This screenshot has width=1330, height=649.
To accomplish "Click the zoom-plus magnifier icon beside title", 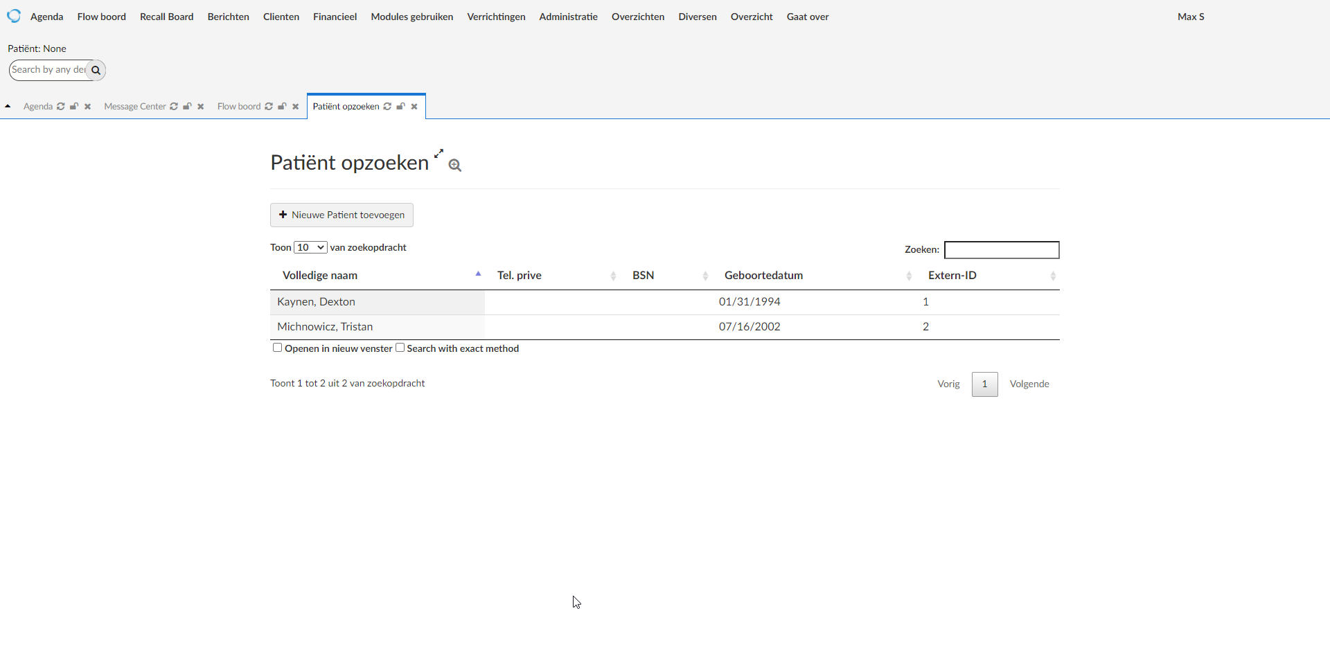I will click(x=454, y=165).
